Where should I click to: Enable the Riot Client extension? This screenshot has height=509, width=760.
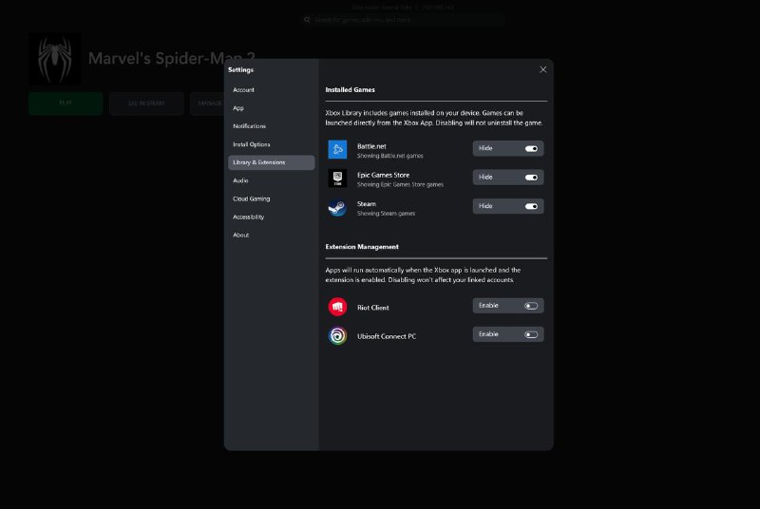coord(531,306)
